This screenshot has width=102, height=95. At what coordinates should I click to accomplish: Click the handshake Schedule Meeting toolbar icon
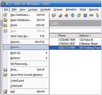91,15
